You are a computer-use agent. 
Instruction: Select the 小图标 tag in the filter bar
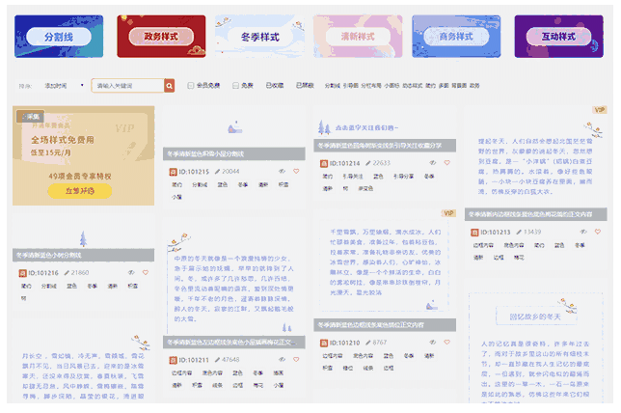391,86
